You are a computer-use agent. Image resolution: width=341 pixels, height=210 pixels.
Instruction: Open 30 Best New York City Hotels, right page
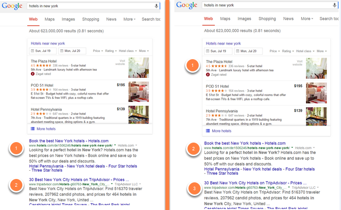[x=255, y=183]
